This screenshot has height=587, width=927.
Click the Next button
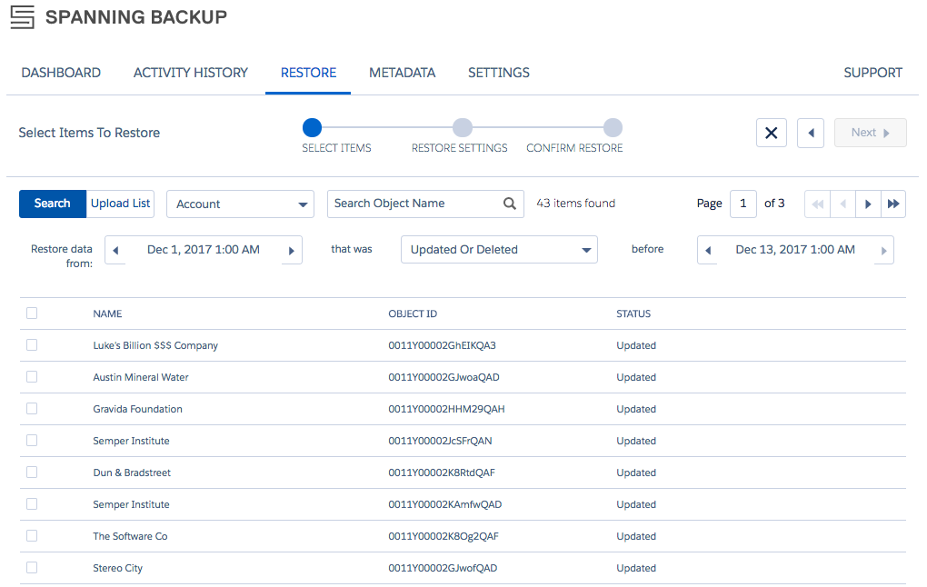coord(871,133)
